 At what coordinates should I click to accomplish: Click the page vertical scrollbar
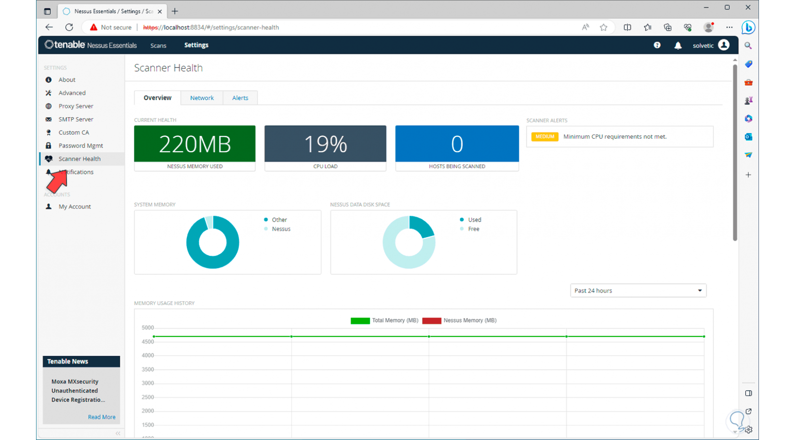coord(735,152)
